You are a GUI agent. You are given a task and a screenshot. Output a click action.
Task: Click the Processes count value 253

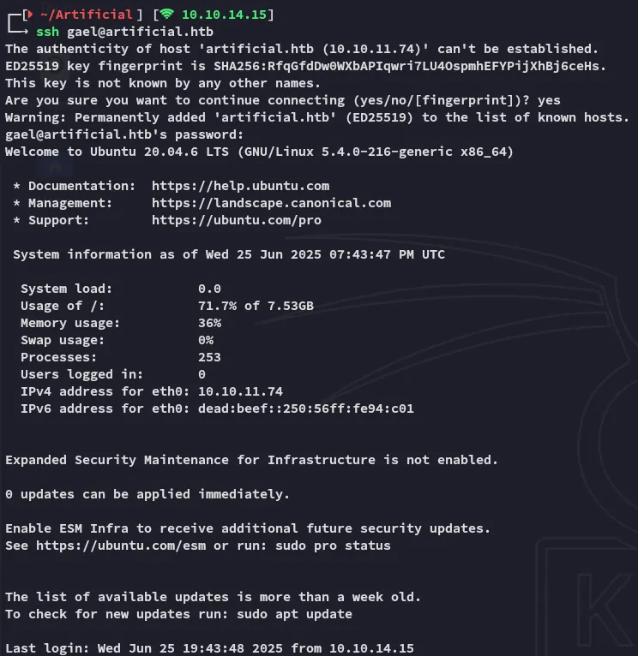click(x=209, y=357)
